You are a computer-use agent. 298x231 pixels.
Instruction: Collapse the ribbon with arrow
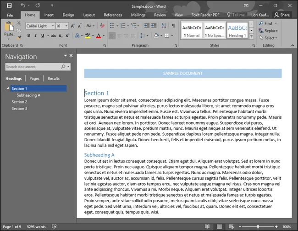coord(292,45)
